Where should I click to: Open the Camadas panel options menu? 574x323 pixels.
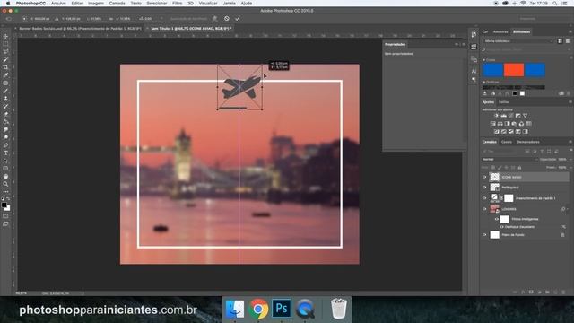point(570,142)
